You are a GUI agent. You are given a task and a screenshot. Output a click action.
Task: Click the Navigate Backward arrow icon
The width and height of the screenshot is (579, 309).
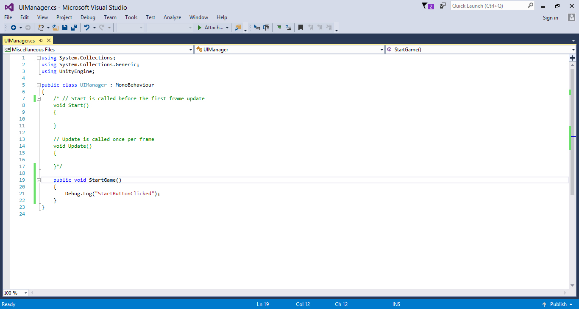[x=14, y=28]
